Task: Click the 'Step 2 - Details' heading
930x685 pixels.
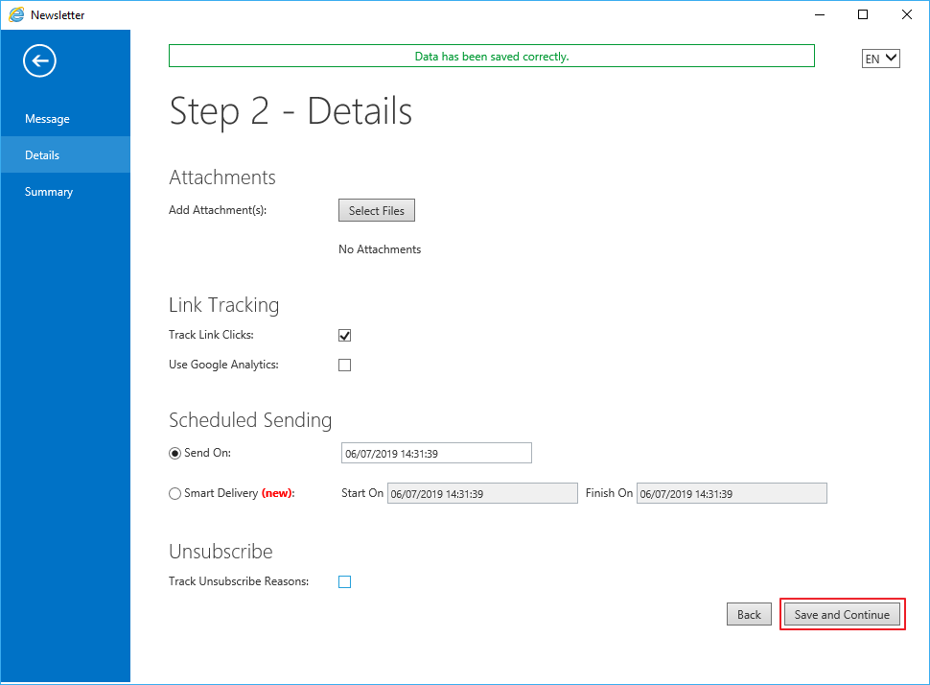Action: 291,111
